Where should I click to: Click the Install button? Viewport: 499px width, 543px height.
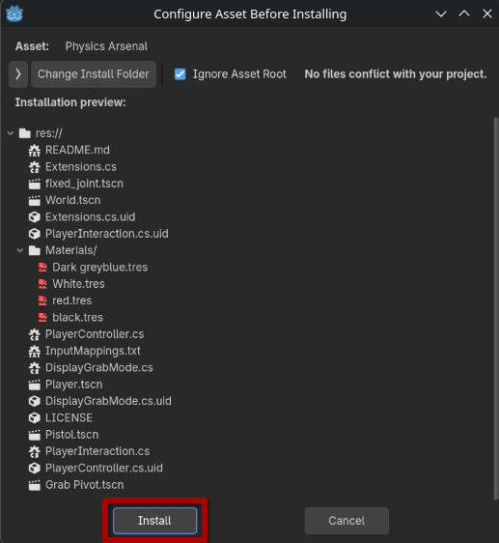[154, 521]
